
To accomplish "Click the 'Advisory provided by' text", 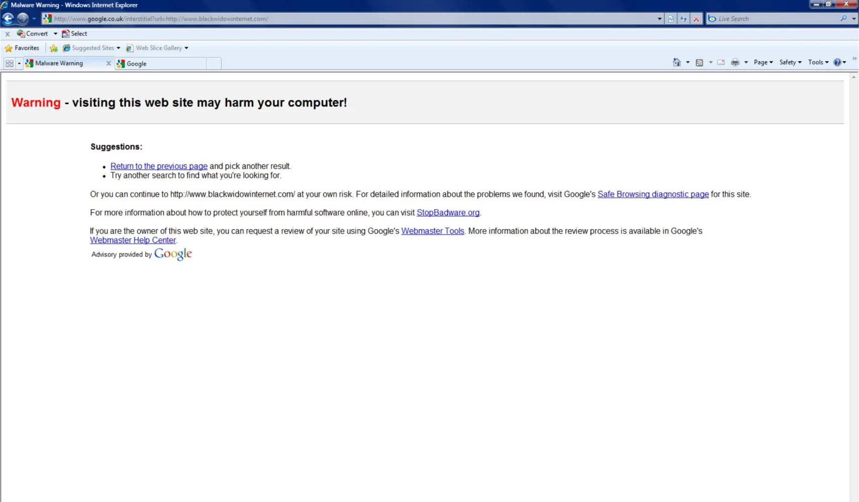I will [x=122, y=255].
